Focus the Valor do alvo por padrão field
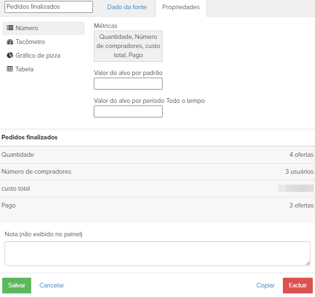This screenshot has width=315, height=297. (x=128, y=84)
